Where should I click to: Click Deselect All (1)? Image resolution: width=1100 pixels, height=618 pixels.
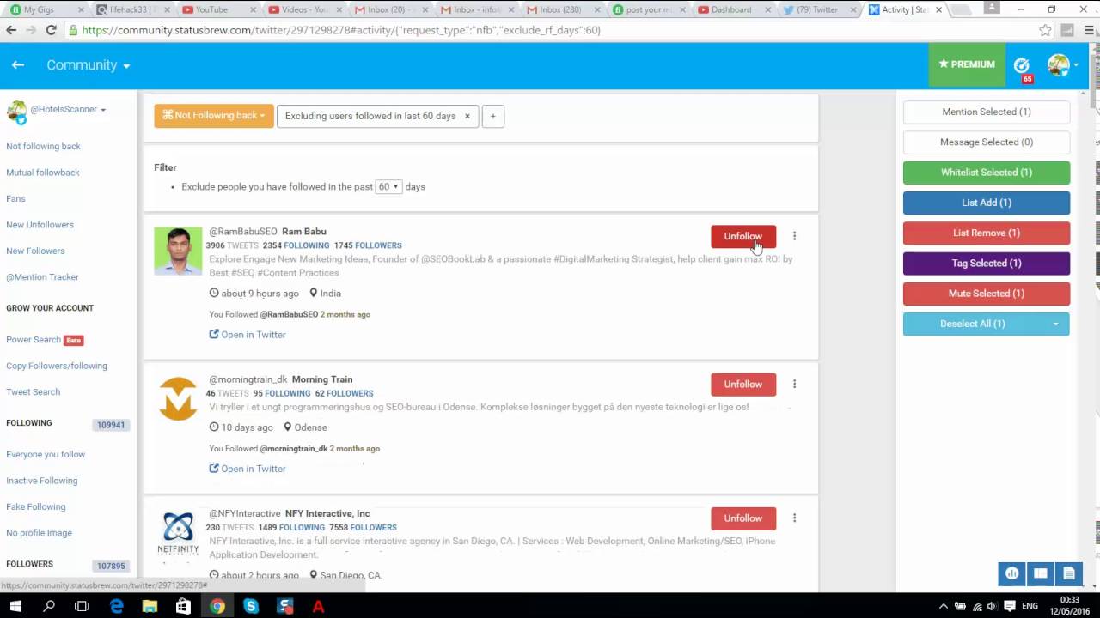pyautogui.click(x=973, y=324)
